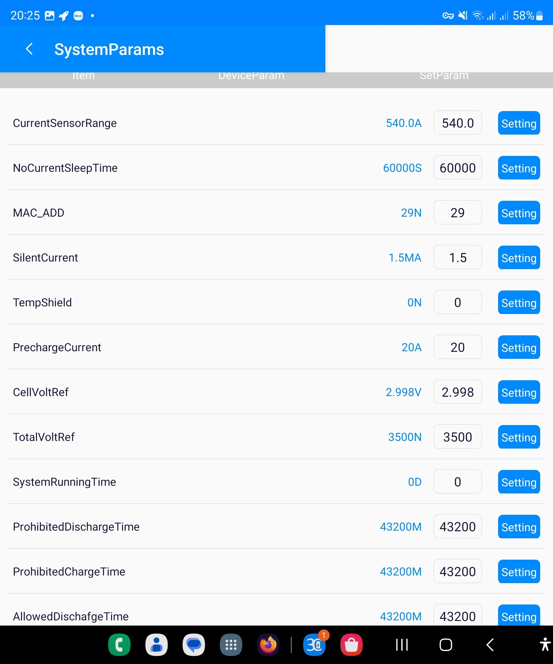Edit the TotalVoltRef 3500 field
Image resolution: width=553 pixels, height=664 pixels.
457,437
